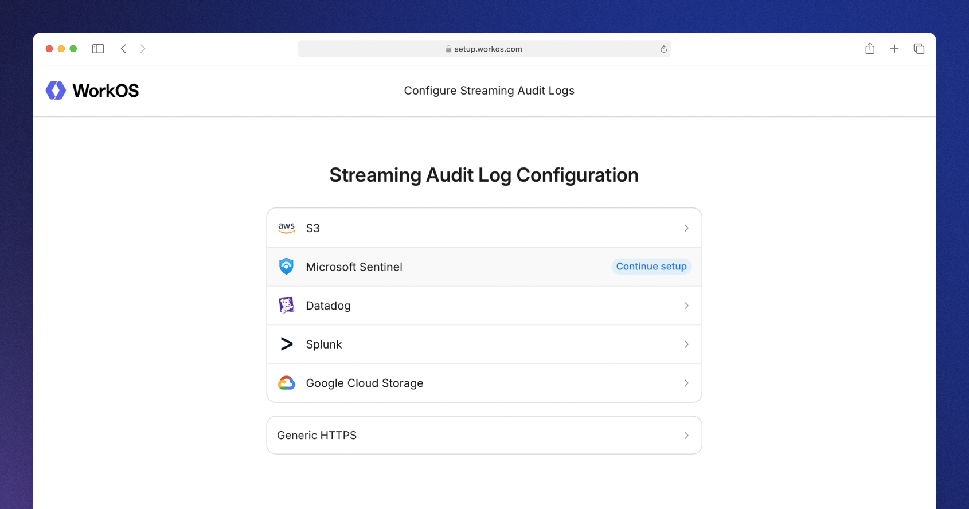Open the S3 row chevron
Image resolution: width=969 pixels, height=509 pixels.
(686, 228)
